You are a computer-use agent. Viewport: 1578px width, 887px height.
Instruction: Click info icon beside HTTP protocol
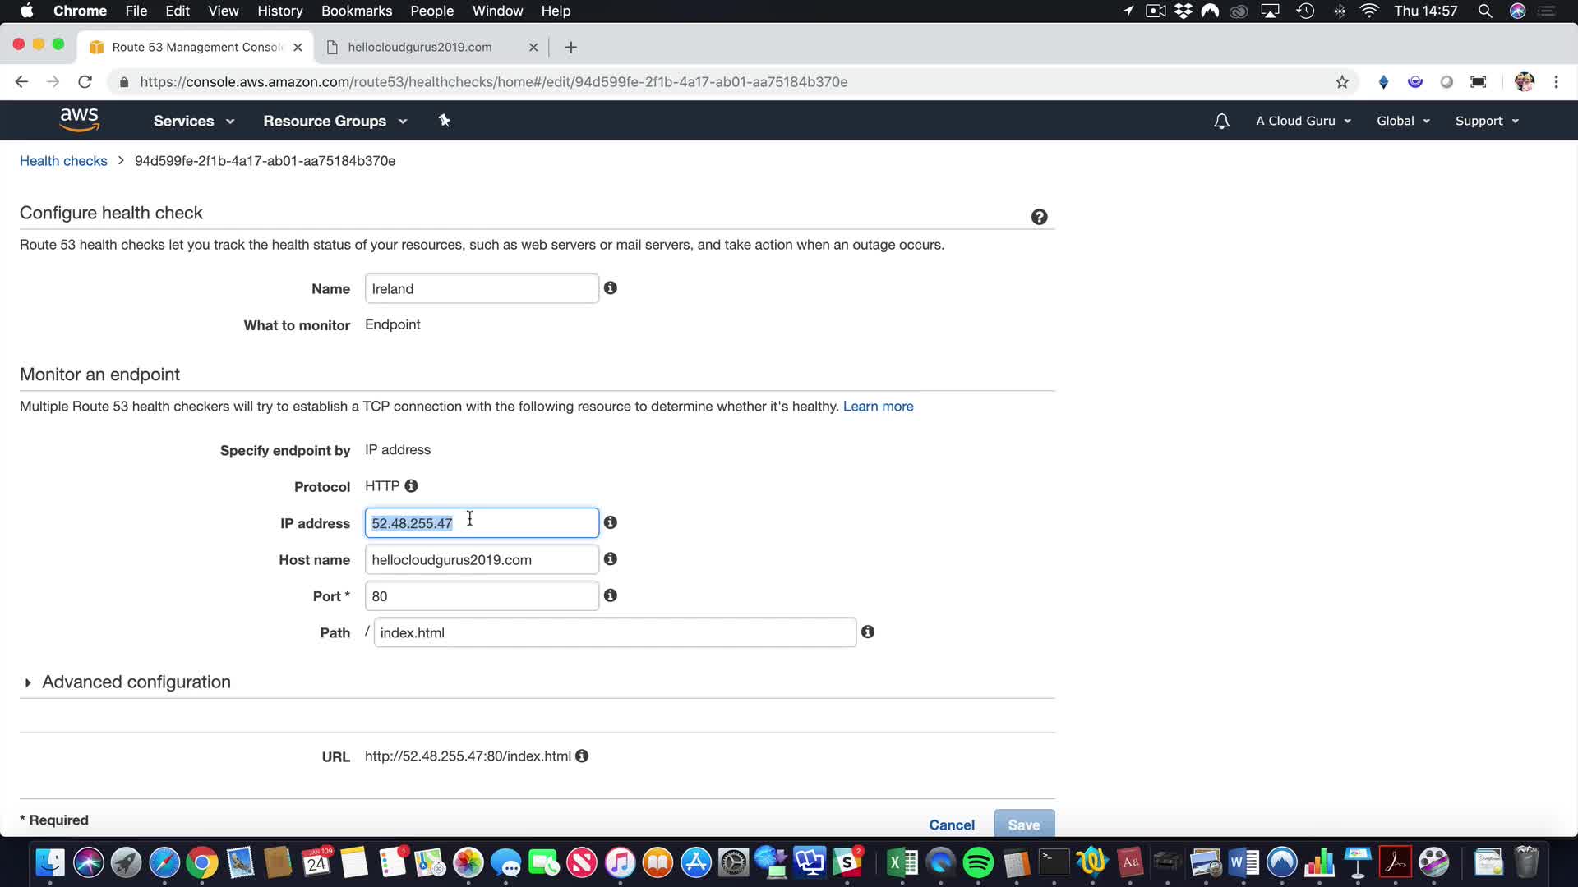pos(411,486)
